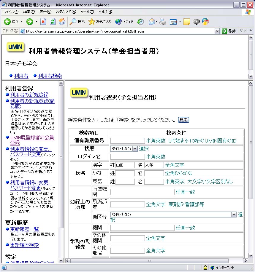Click the Stop loading icon

click(x=43, y=22)
